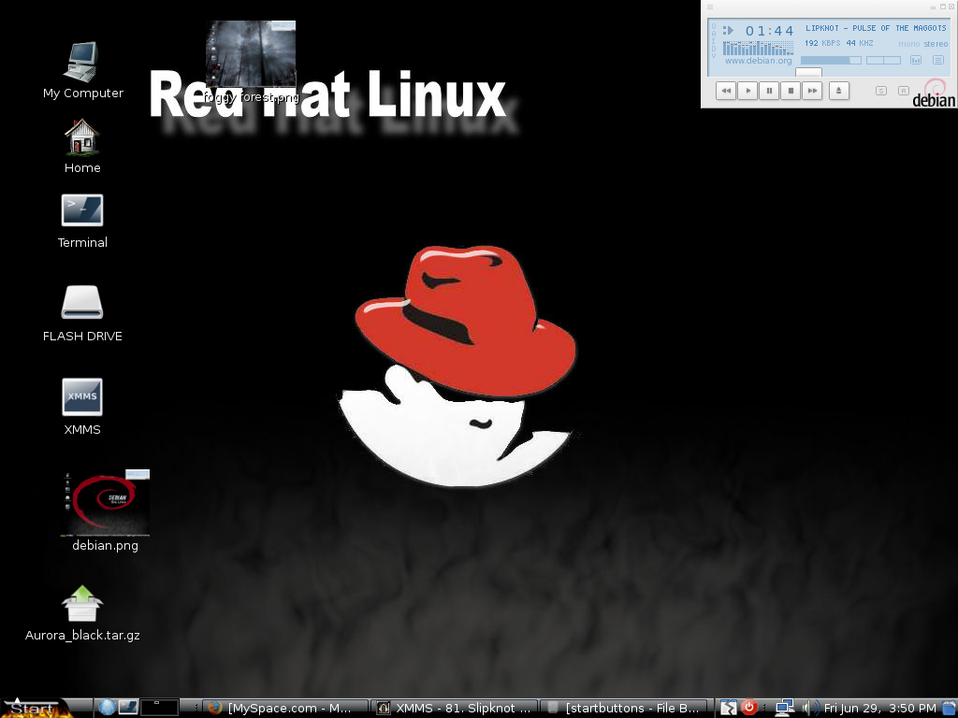Viewport: 958px width, 718px height.
Task: Open the volume speaker tray icon
Action: pos(811,709)
